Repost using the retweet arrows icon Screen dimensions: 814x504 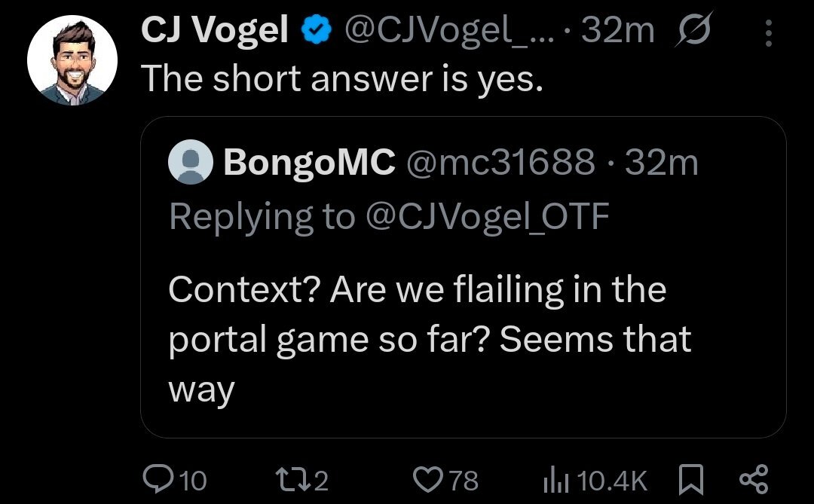coord(289,479)
